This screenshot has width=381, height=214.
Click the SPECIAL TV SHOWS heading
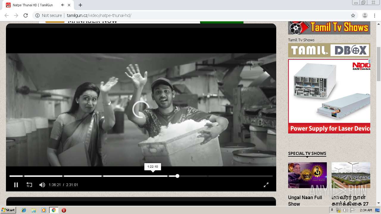click(x=307, y=153)
